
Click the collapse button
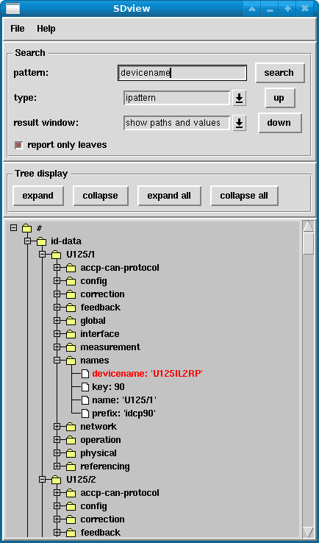pyautogui.click(x=101, y=196)
